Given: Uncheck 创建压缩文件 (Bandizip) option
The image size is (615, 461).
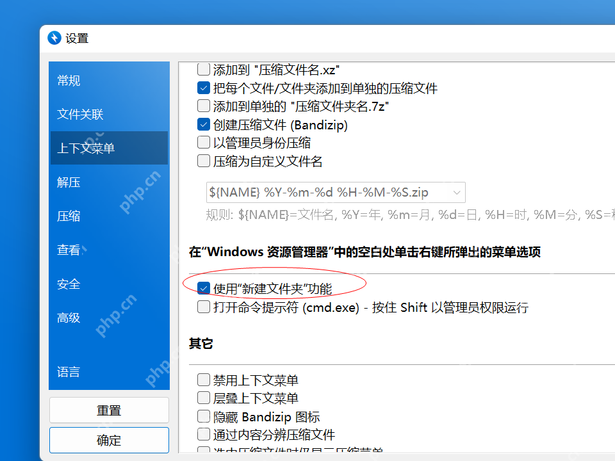Looking at the screenshot, I should (204, 125).
